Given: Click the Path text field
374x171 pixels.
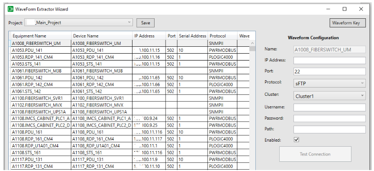Looking at the screenshot, I should tap(329, 129).
